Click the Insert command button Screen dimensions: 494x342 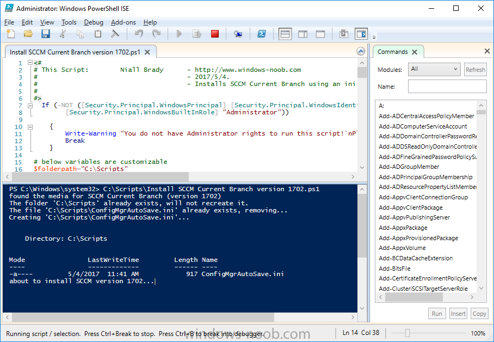(x=458, y=314)
